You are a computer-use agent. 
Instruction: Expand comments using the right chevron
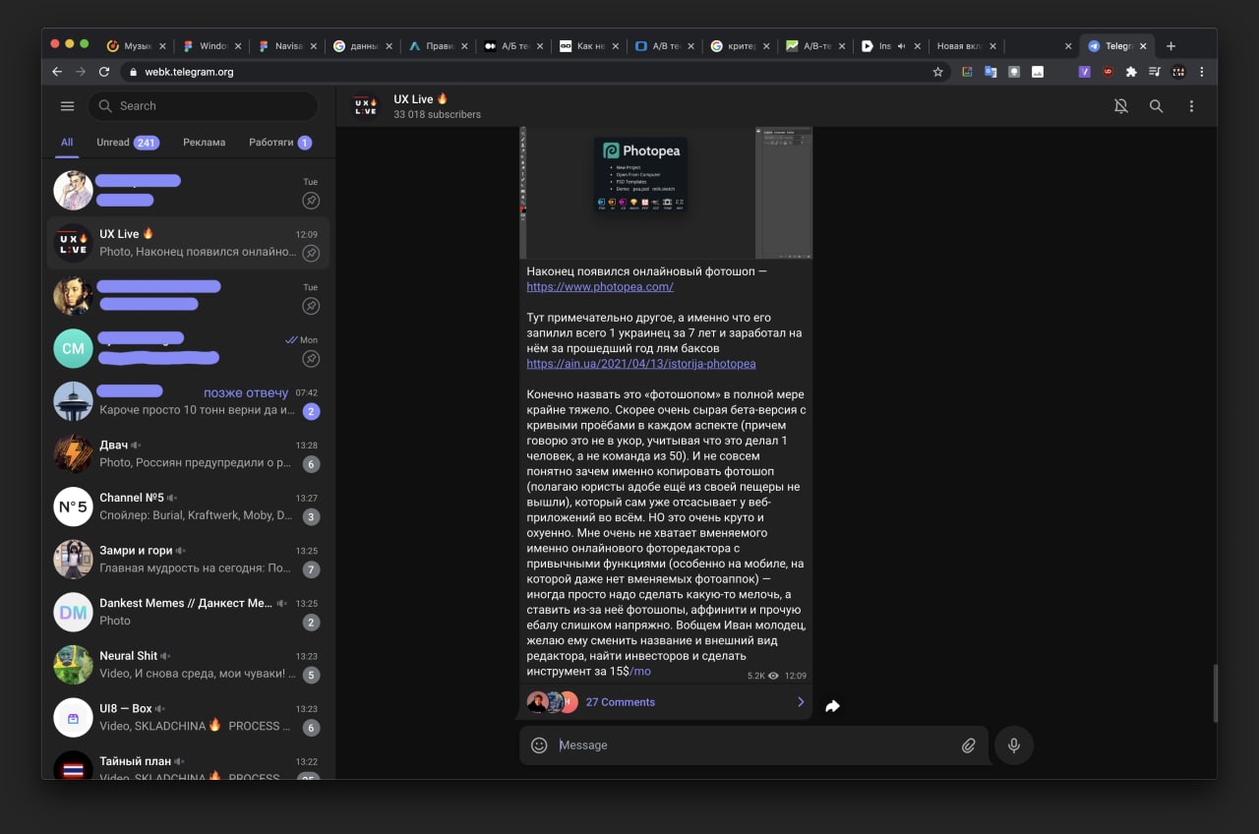(x=800, y=702)
